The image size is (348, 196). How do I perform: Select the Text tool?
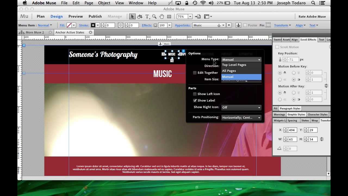click(x=147, y=17)
